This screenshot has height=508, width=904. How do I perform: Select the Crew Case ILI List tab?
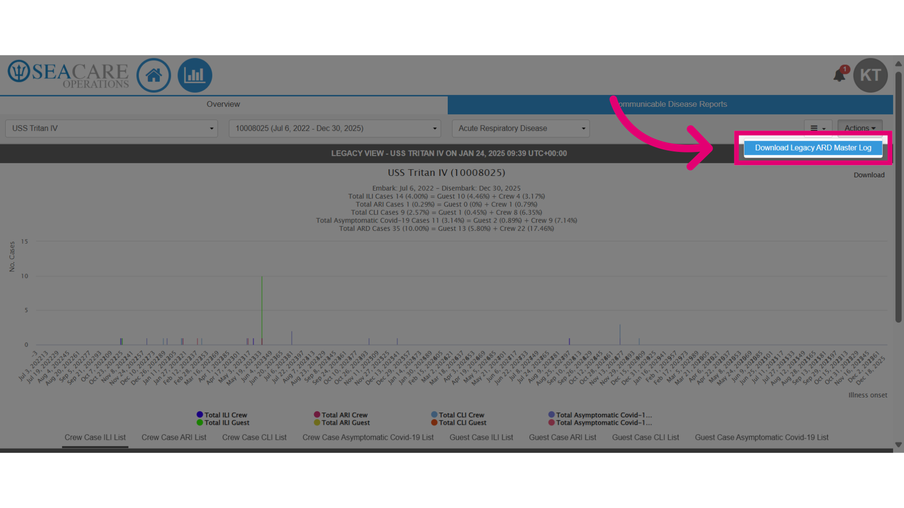point(95,437)
